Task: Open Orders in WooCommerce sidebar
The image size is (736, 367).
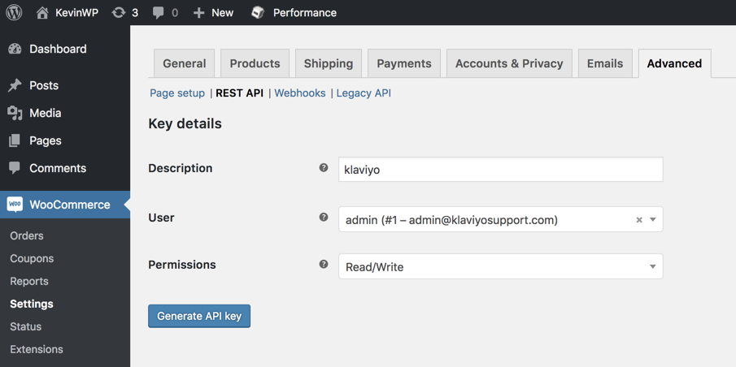Action: 27,235
